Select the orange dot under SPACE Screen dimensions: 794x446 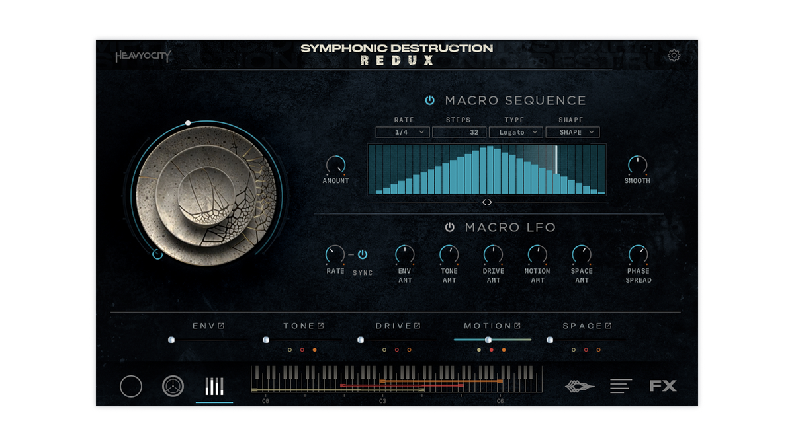[598, 350]
